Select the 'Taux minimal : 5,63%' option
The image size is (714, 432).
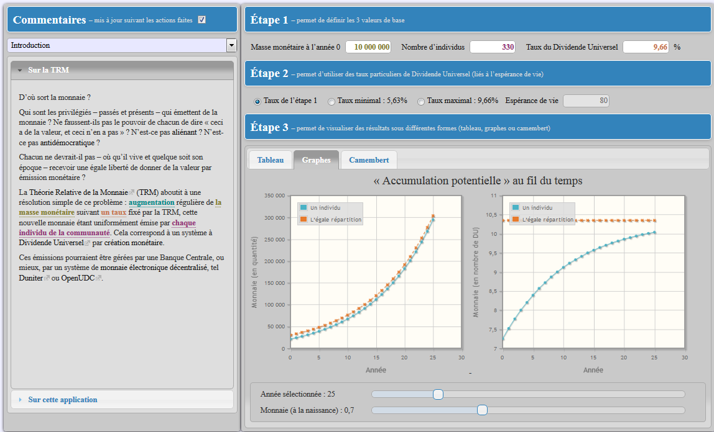coord(331,101)
